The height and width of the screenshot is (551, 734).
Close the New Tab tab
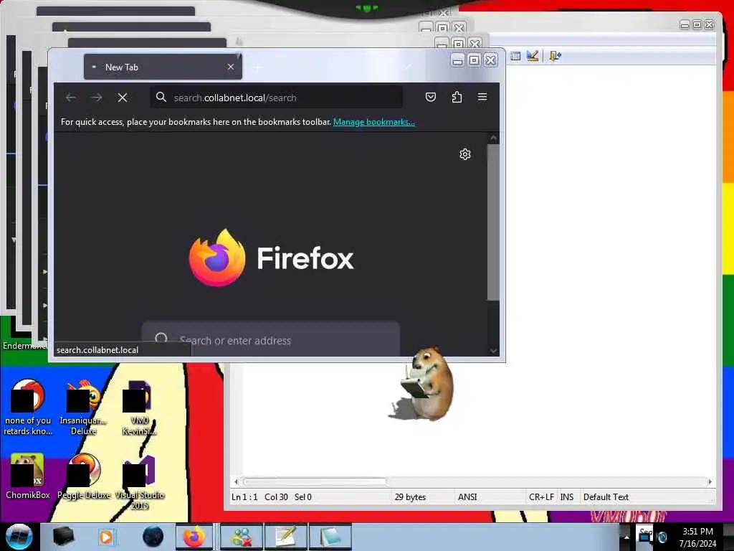click(231, 67)
